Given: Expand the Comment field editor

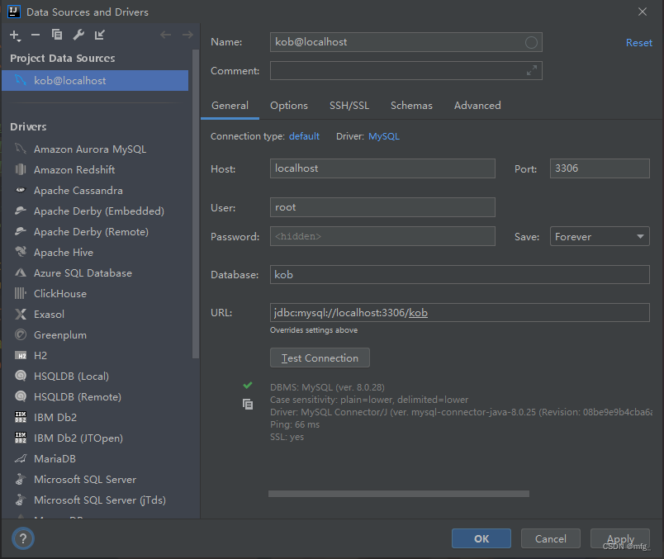Looking at the screenshot, I should pos(532,71).
